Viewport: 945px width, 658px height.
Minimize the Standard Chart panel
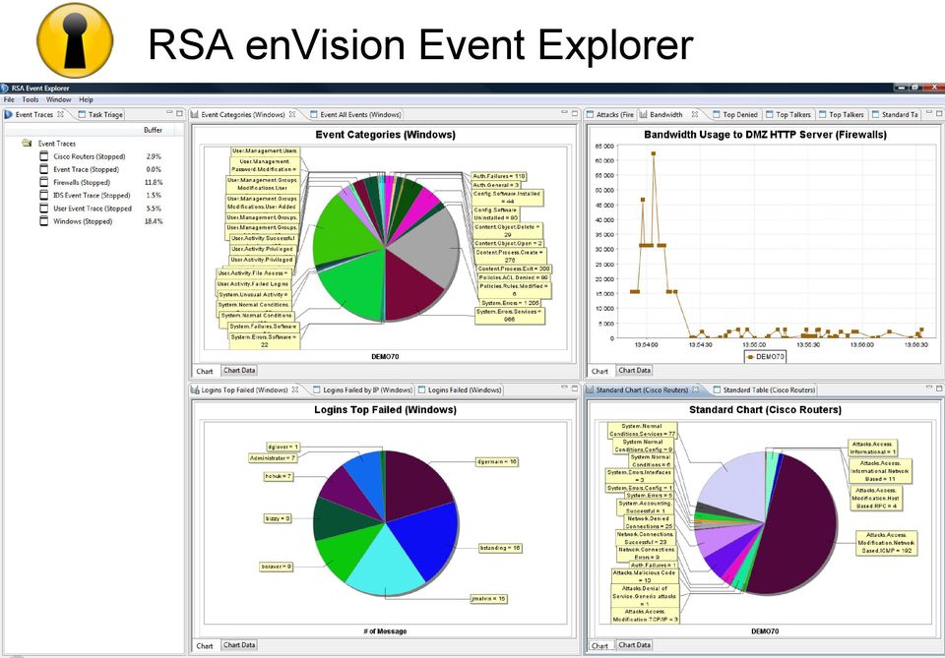(x=929, y=389)
